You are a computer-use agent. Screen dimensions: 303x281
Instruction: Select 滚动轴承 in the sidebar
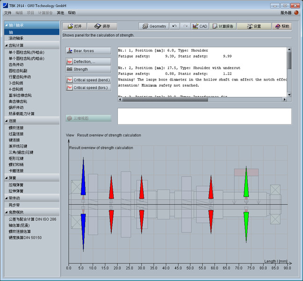click(x=16, y=38)
